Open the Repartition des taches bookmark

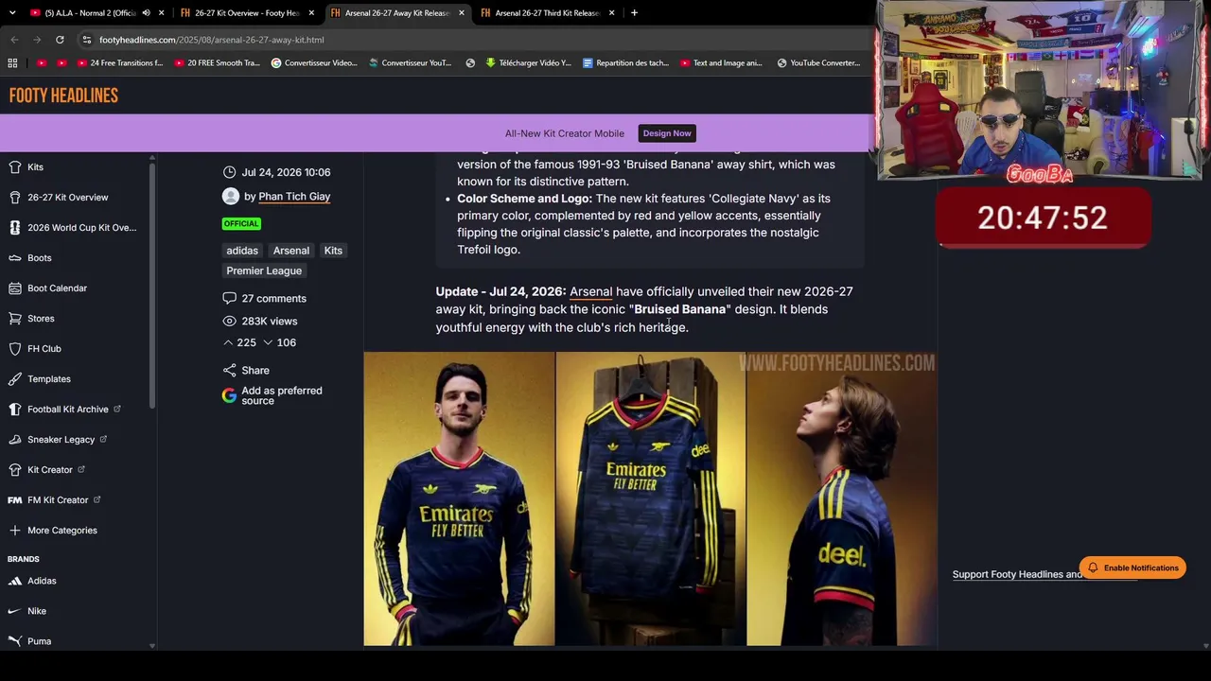click(x=625, y=63)
